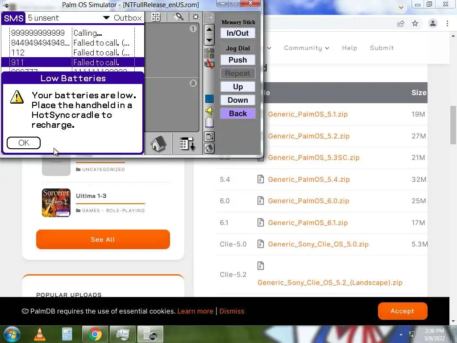Click the yellow signal path icon

[x=209, y=54]
